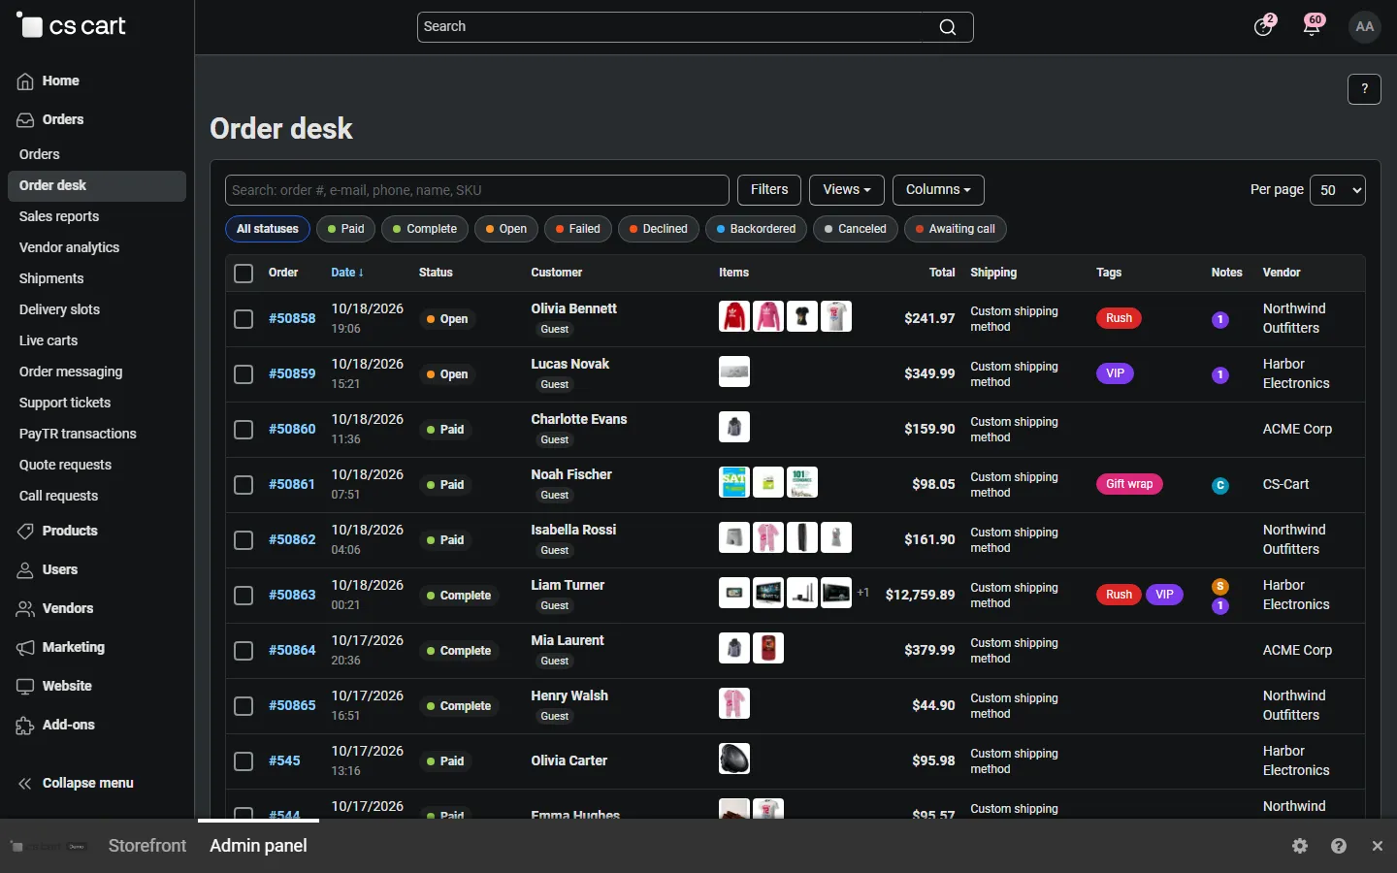Open notifications bell with badge 60
The image size is (1397, 873).
1313,26
